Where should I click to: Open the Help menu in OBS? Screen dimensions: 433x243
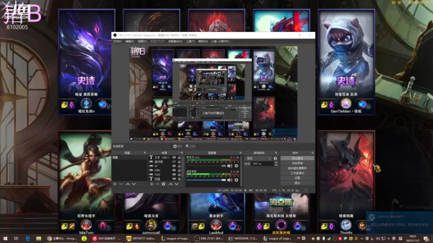click(x=203, y=42)
